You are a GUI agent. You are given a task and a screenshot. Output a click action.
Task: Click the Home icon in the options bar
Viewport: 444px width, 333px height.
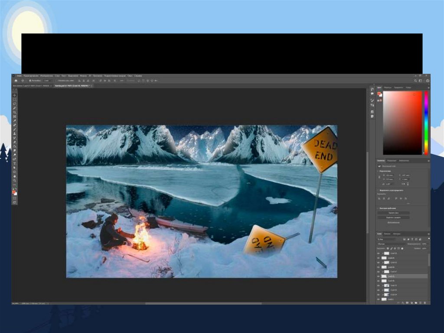(x=16, y=81)
